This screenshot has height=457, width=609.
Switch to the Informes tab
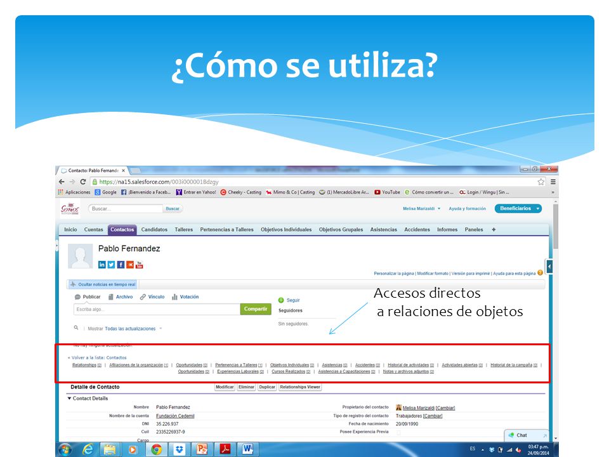(447, 230)
